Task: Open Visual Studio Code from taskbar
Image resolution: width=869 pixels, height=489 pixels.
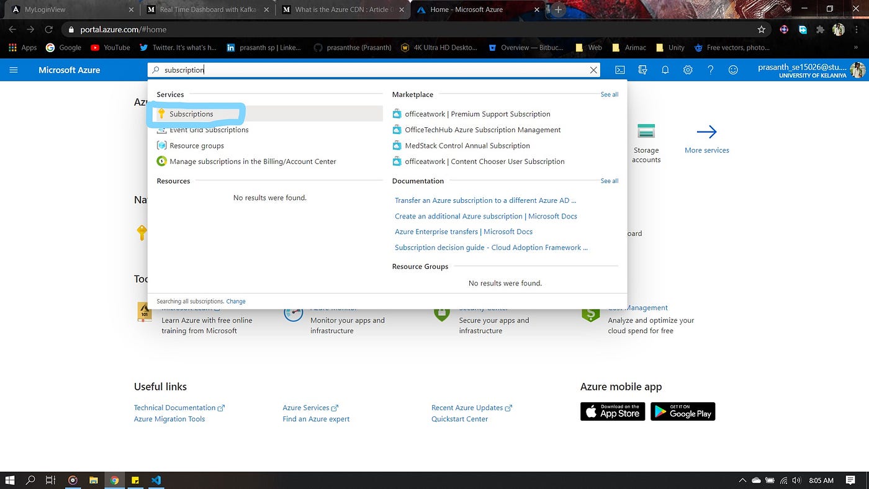Action: click(x=156, y=480)
